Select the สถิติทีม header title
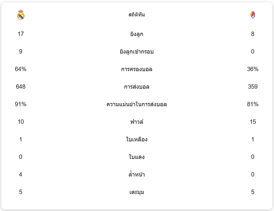This screenshot has height=211, width=274. (x=137, y=15)
